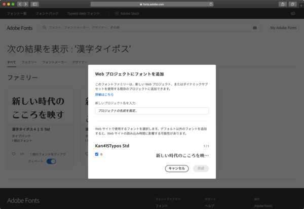The image size is (304, 209).
Task: Open Typekit Web フォント menu
Action: click(x=84, y=13)
